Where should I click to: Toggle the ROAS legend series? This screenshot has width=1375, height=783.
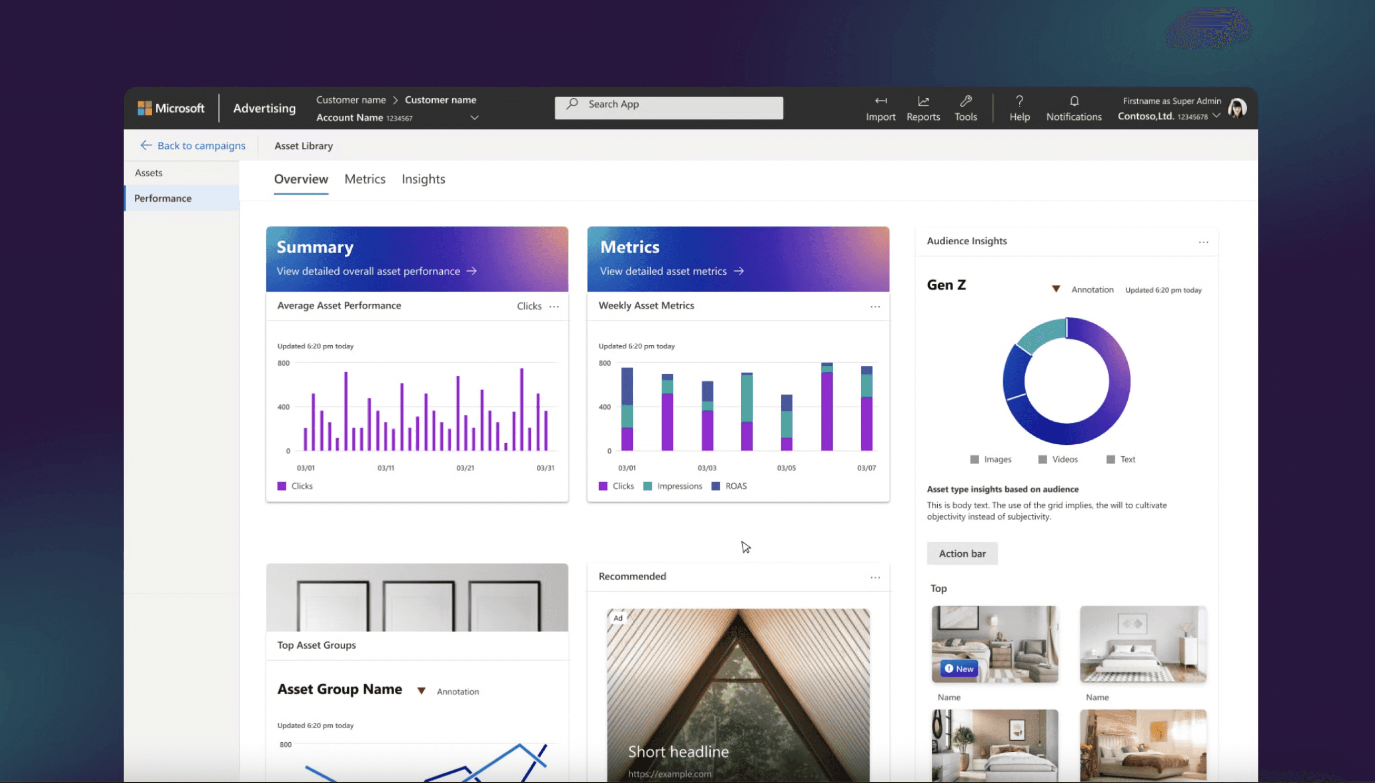729,486
